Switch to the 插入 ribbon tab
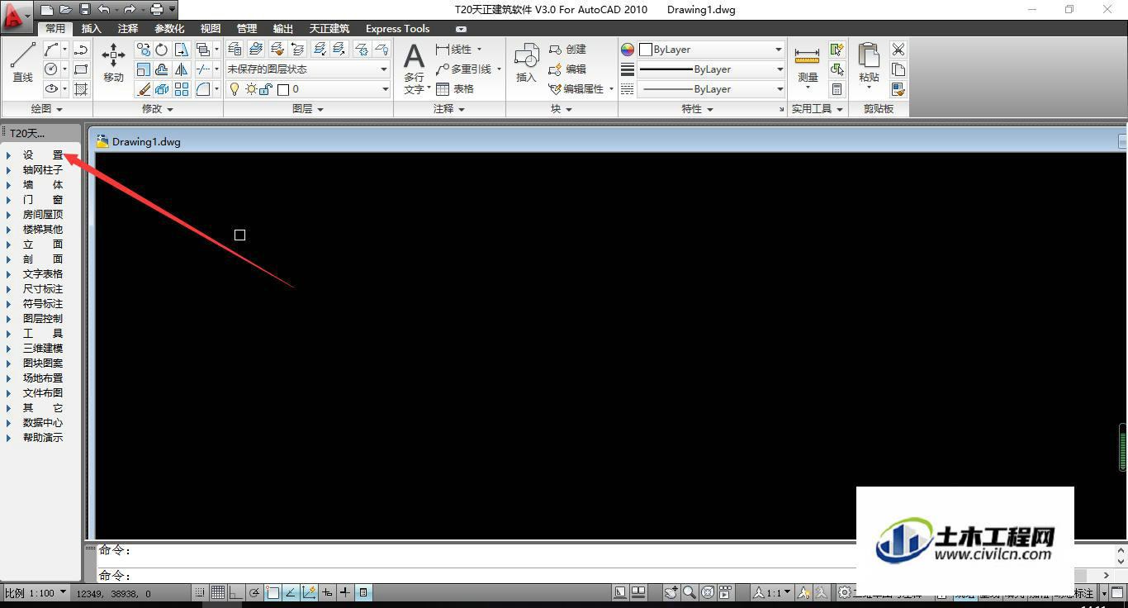Viewport: 1128px width, 608px height. (x=92, y=28)
